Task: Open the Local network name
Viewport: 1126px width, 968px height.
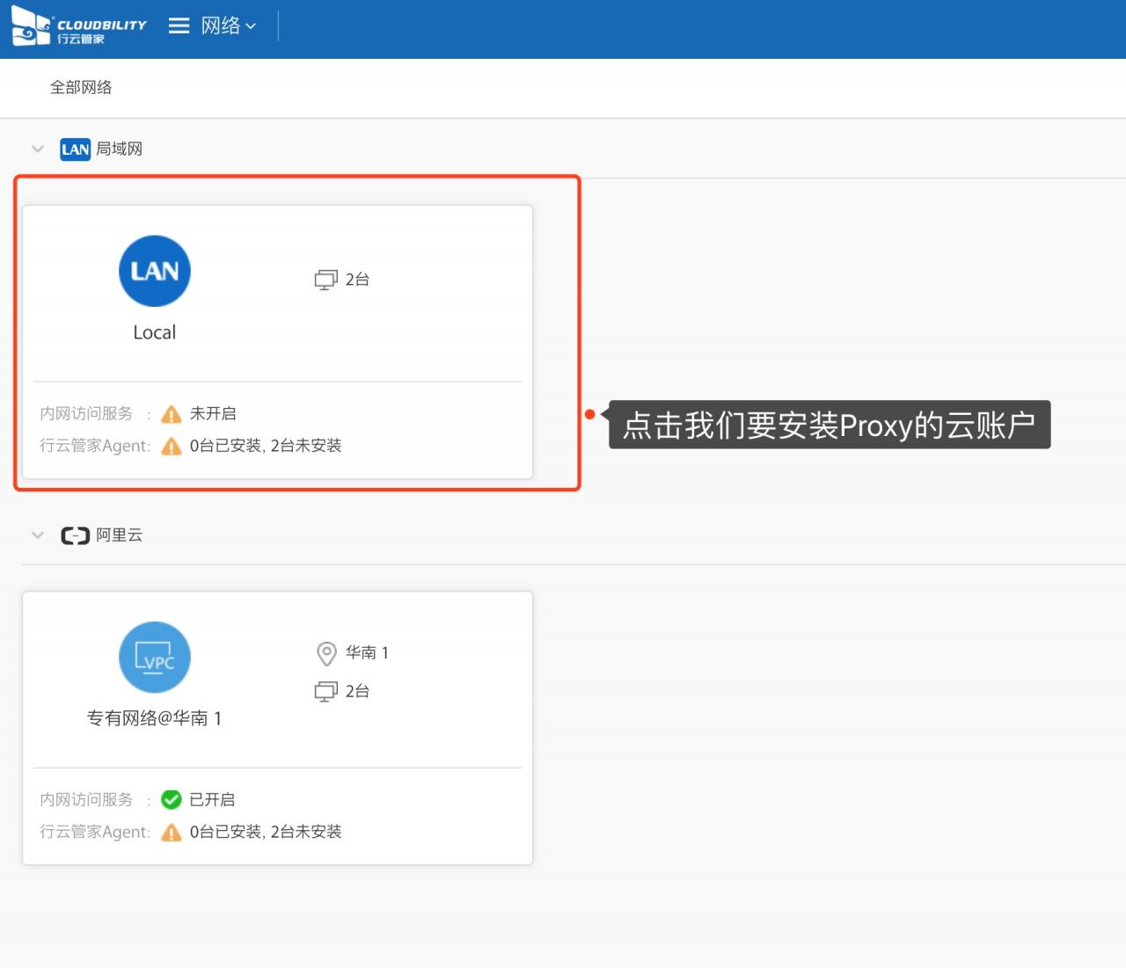Action: (x=155, y=332)
